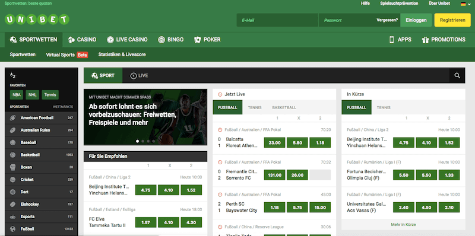The height and width of the screenshot is (236, 475).
Task: Open the Virtual Sports Beta page
Action: click(x=67, y=55)
